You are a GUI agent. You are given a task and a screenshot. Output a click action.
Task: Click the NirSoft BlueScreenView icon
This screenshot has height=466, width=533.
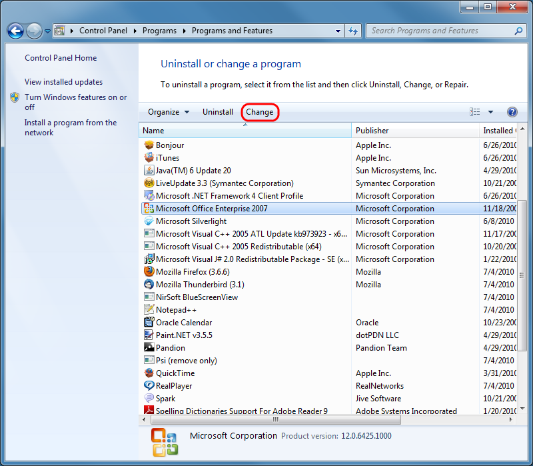(149, 297)
